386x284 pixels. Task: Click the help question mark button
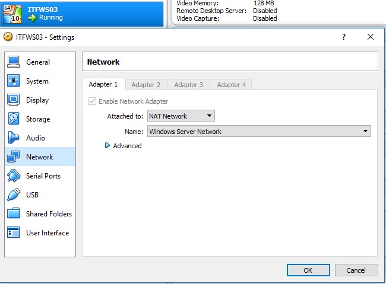[x=344, y=37]
